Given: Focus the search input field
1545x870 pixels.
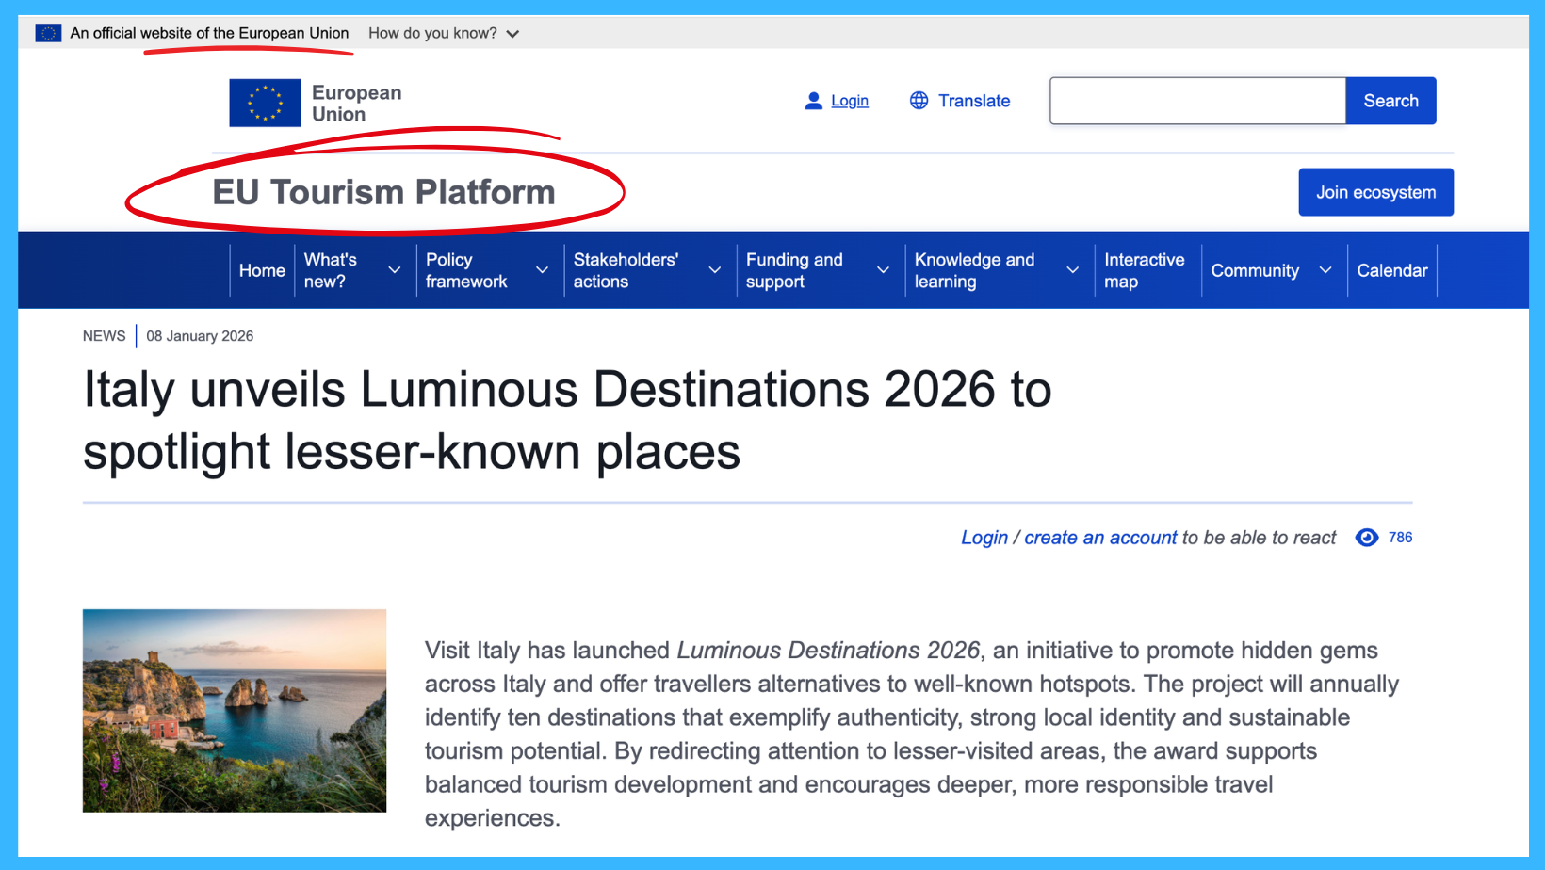Looking at the screenshot, I should pos(1197,101).
